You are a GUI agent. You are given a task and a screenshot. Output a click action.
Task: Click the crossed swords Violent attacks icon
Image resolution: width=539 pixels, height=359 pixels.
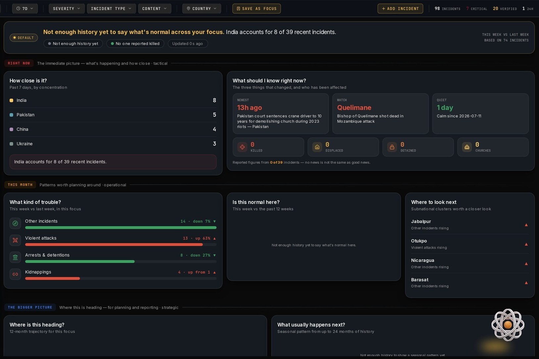pos(15,240)
